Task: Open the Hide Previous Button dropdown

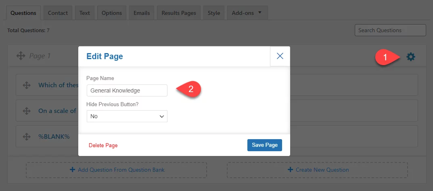Action: pos(127,117)
